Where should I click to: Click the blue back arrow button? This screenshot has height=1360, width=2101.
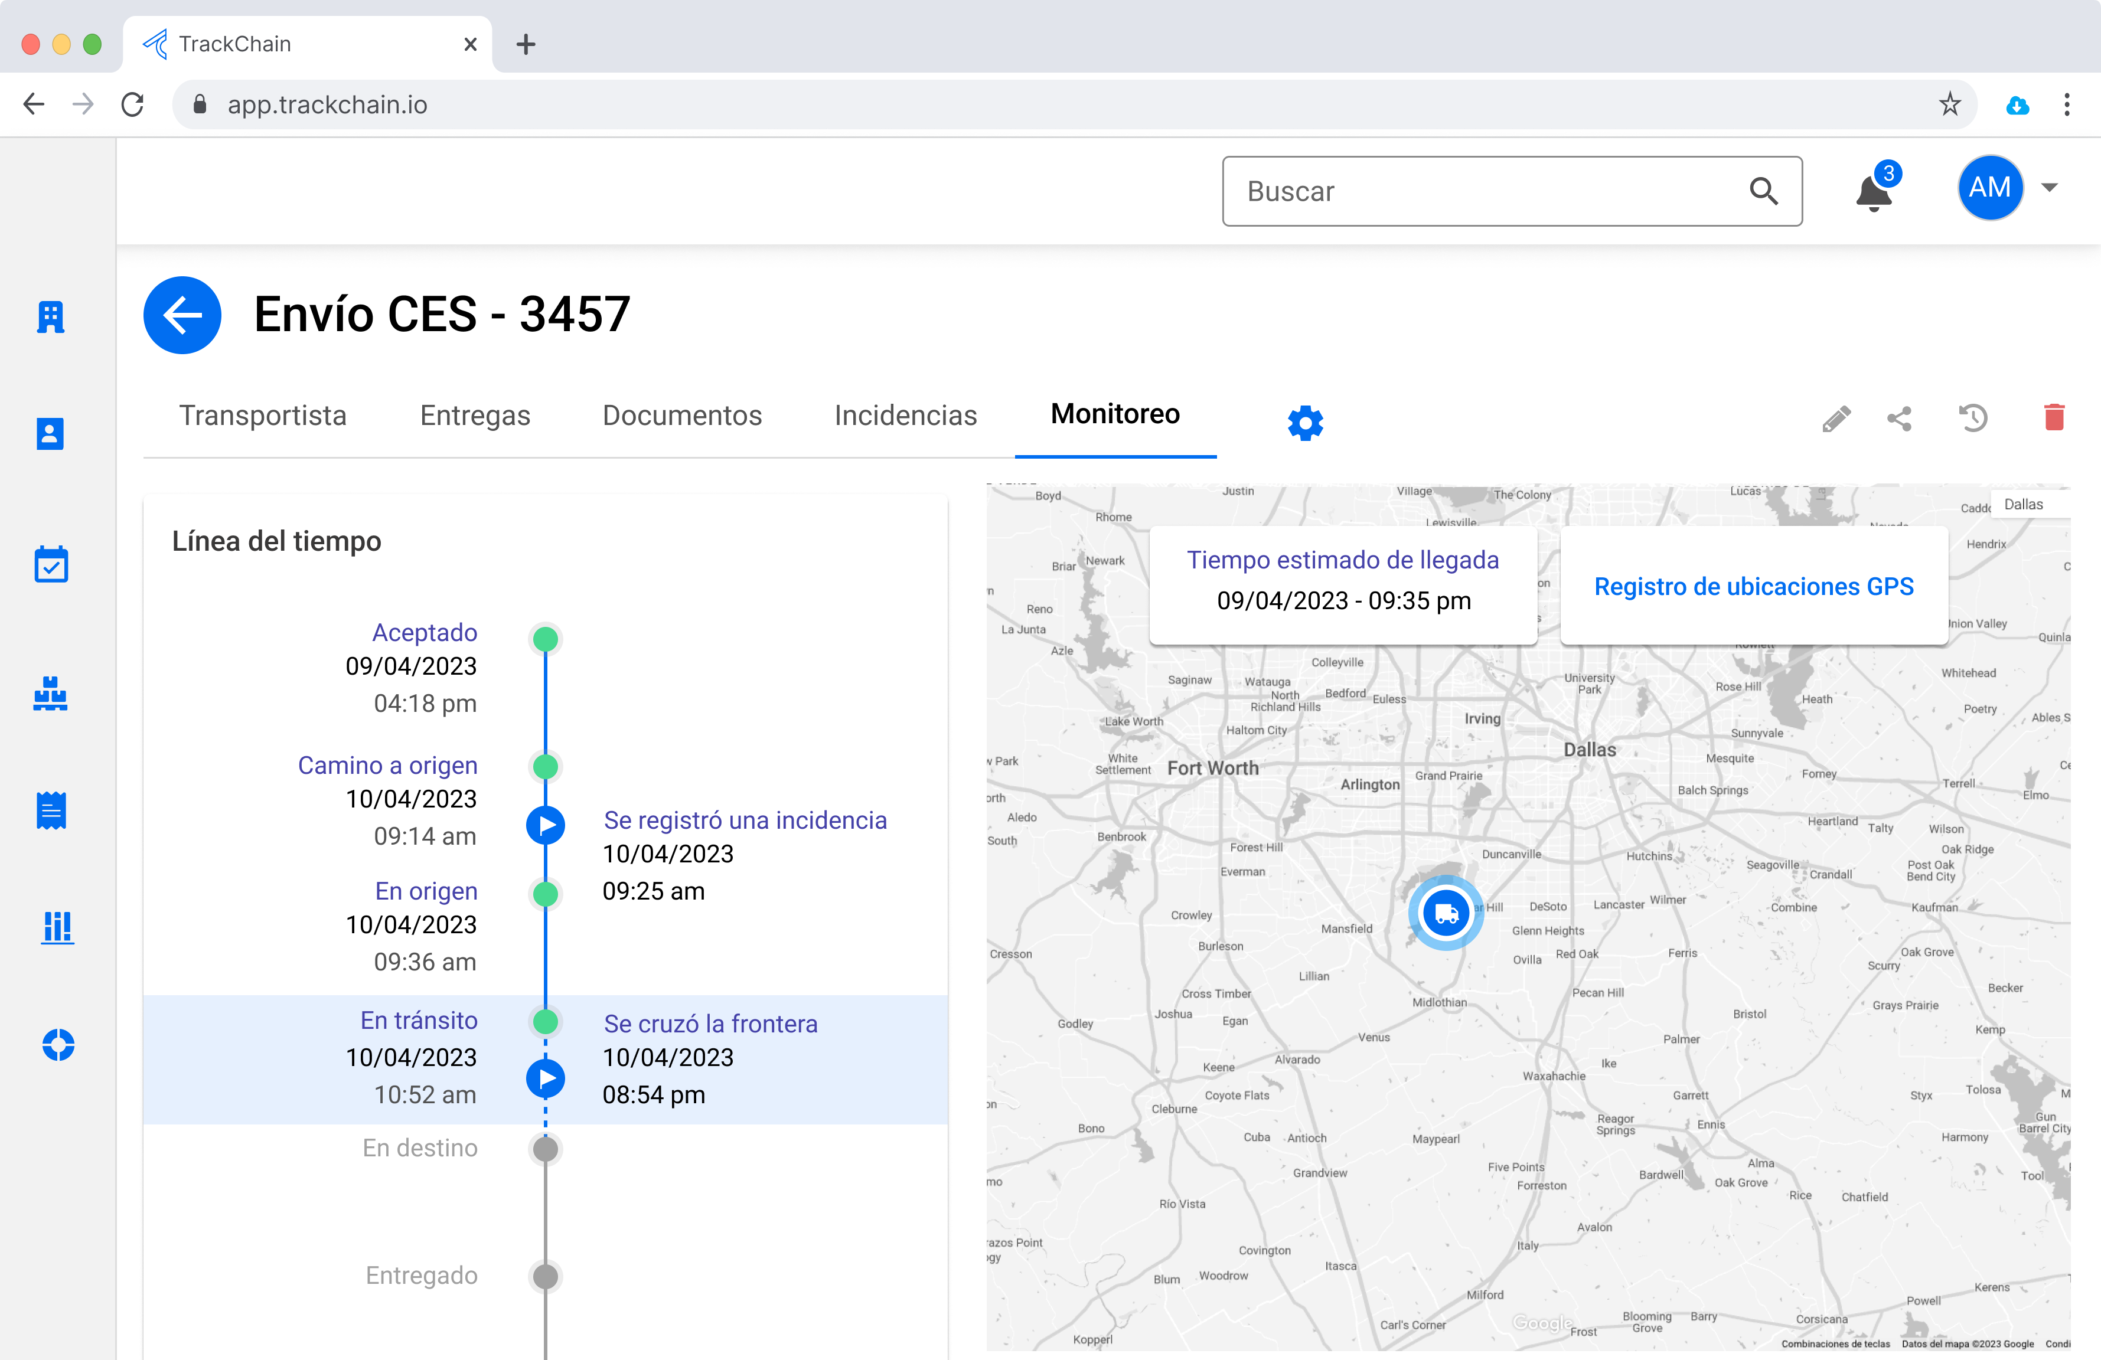(x=182, y=315)
